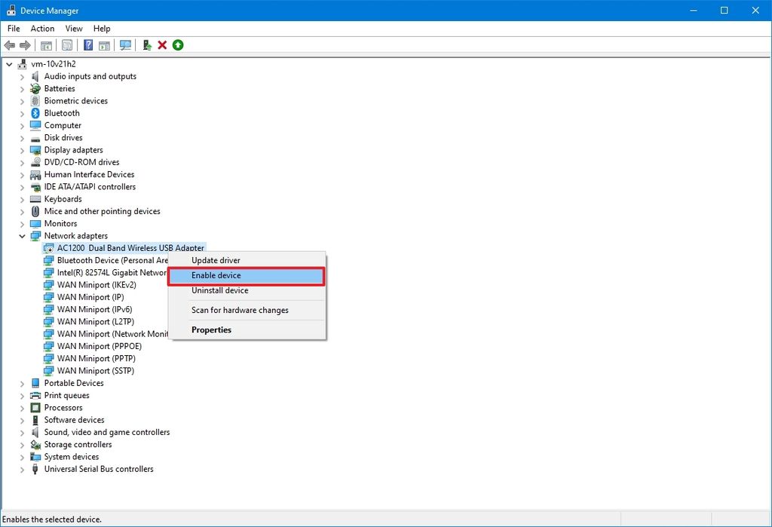
Task: Expand the Bluetooth category
Action: (22, 112)
